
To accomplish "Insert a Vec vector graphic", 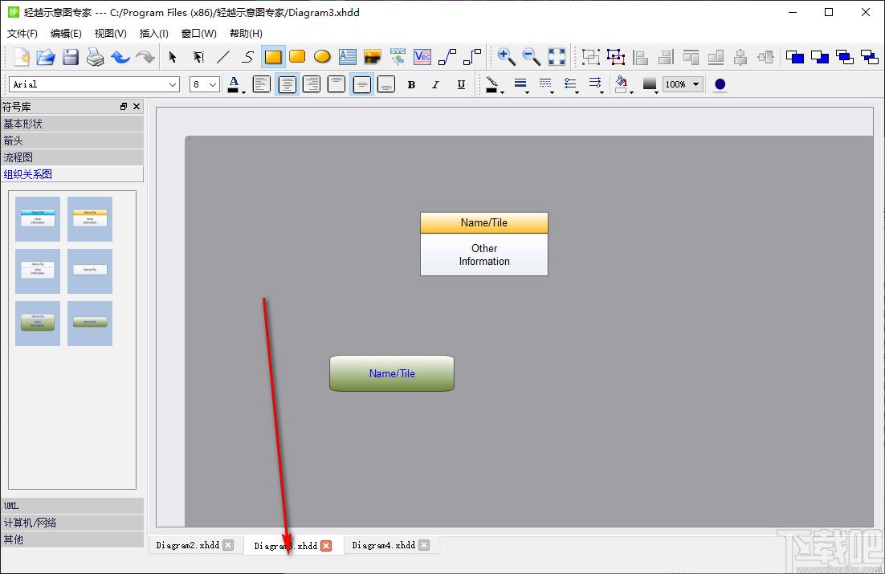I will pyautogui.click(x=422, y=57).
